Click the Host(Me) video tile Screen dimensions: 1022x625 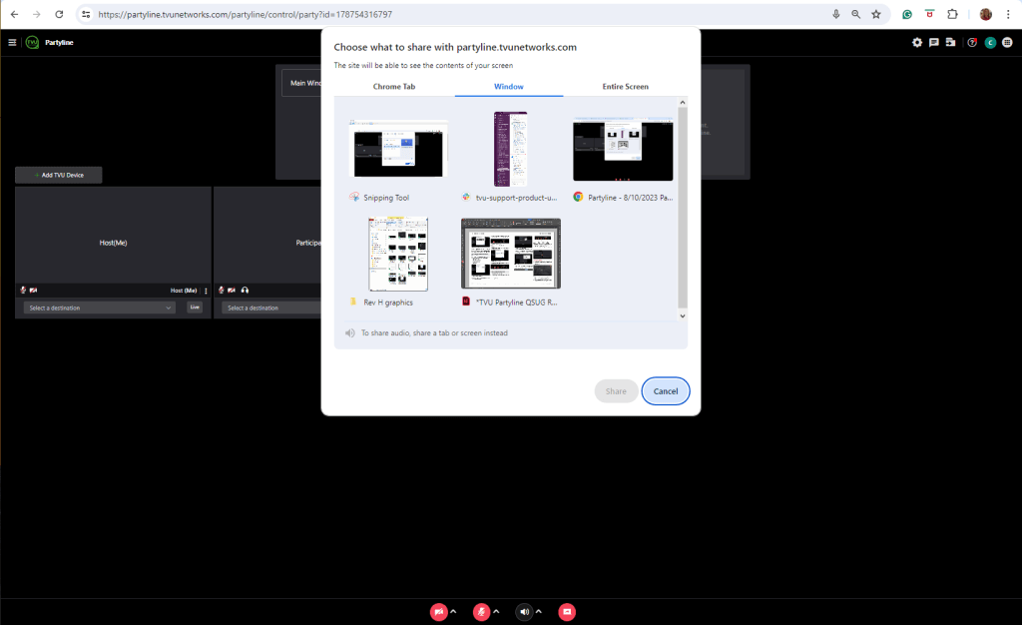coord(114,236)
